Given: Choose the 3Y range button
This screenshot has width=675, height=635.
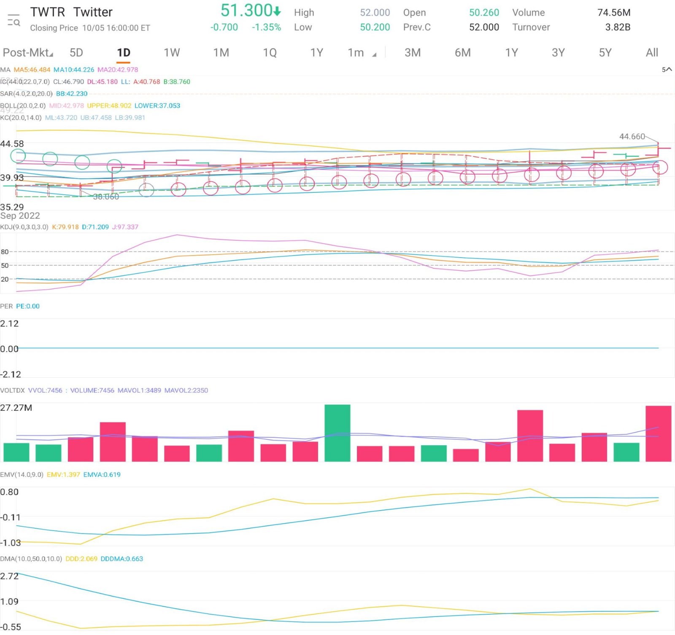Looking at the screenshot, I should point(558,53).
